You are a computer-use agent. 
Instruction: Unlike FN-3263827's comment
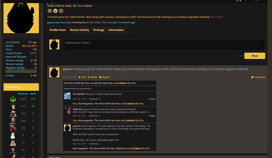(x=152, y=99)
